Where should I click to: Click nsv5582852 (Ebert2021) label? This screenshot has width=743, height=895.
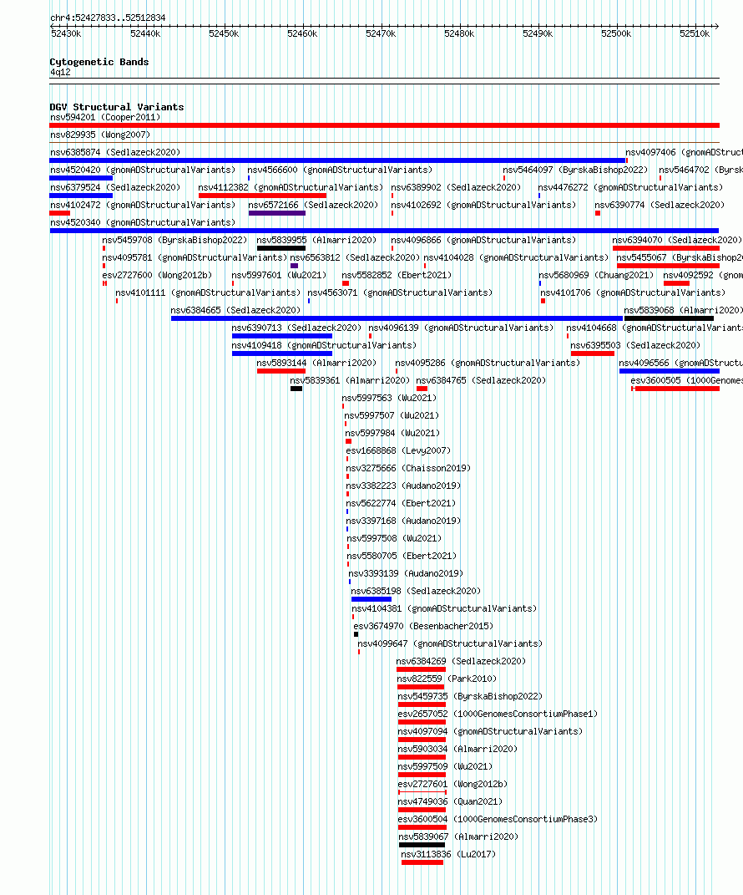(397, 275)
